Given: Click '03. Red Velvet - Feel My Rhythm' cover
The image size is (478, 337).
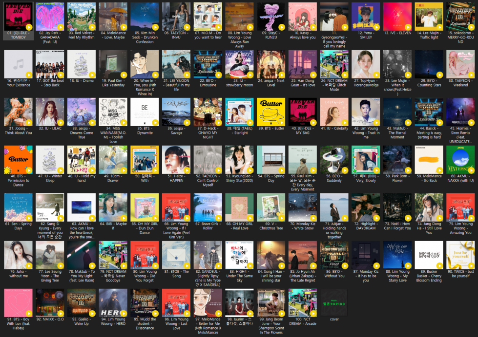Looking at the screenshot, I should pos(82,17).
